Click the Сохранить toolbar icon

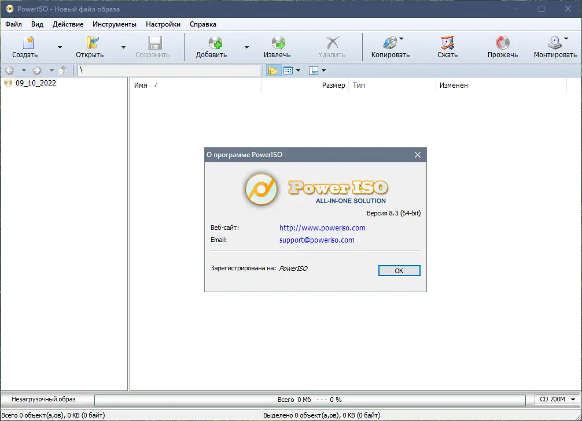pos(155,43)
